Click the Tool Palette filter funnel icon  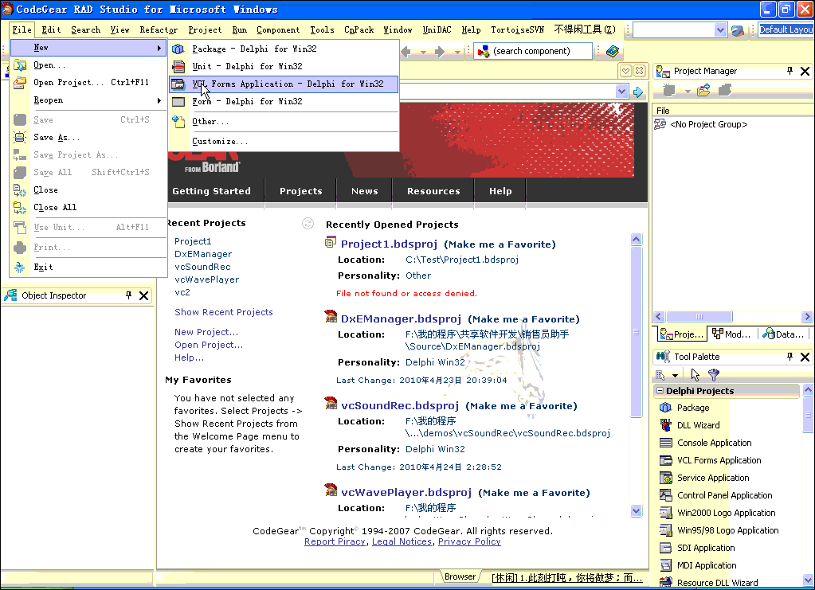714,374
